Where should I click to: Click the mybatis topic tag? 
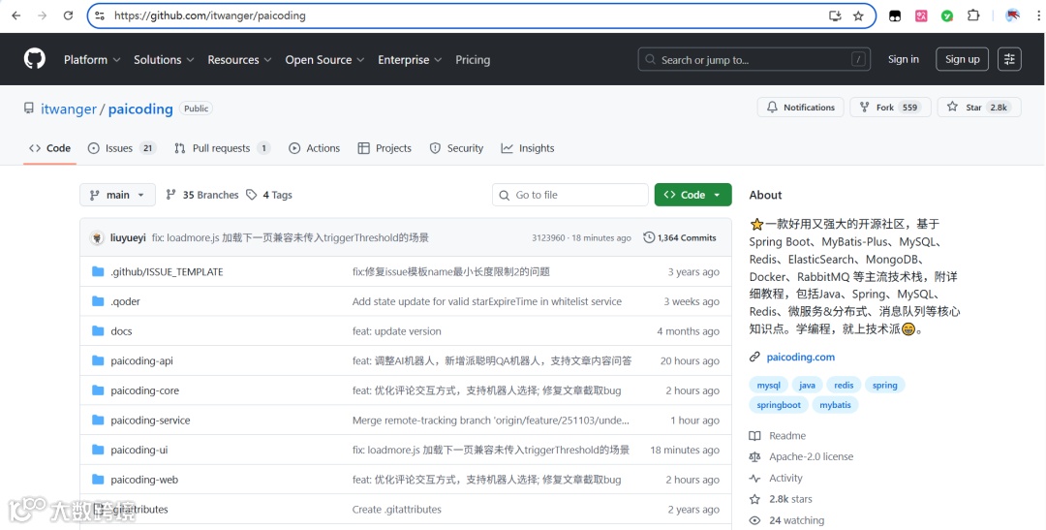coord(835,405)
